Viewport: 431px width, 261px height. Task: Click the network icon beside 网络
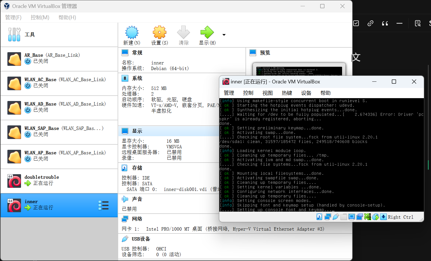pyautogui.click(x=125, y=219)
